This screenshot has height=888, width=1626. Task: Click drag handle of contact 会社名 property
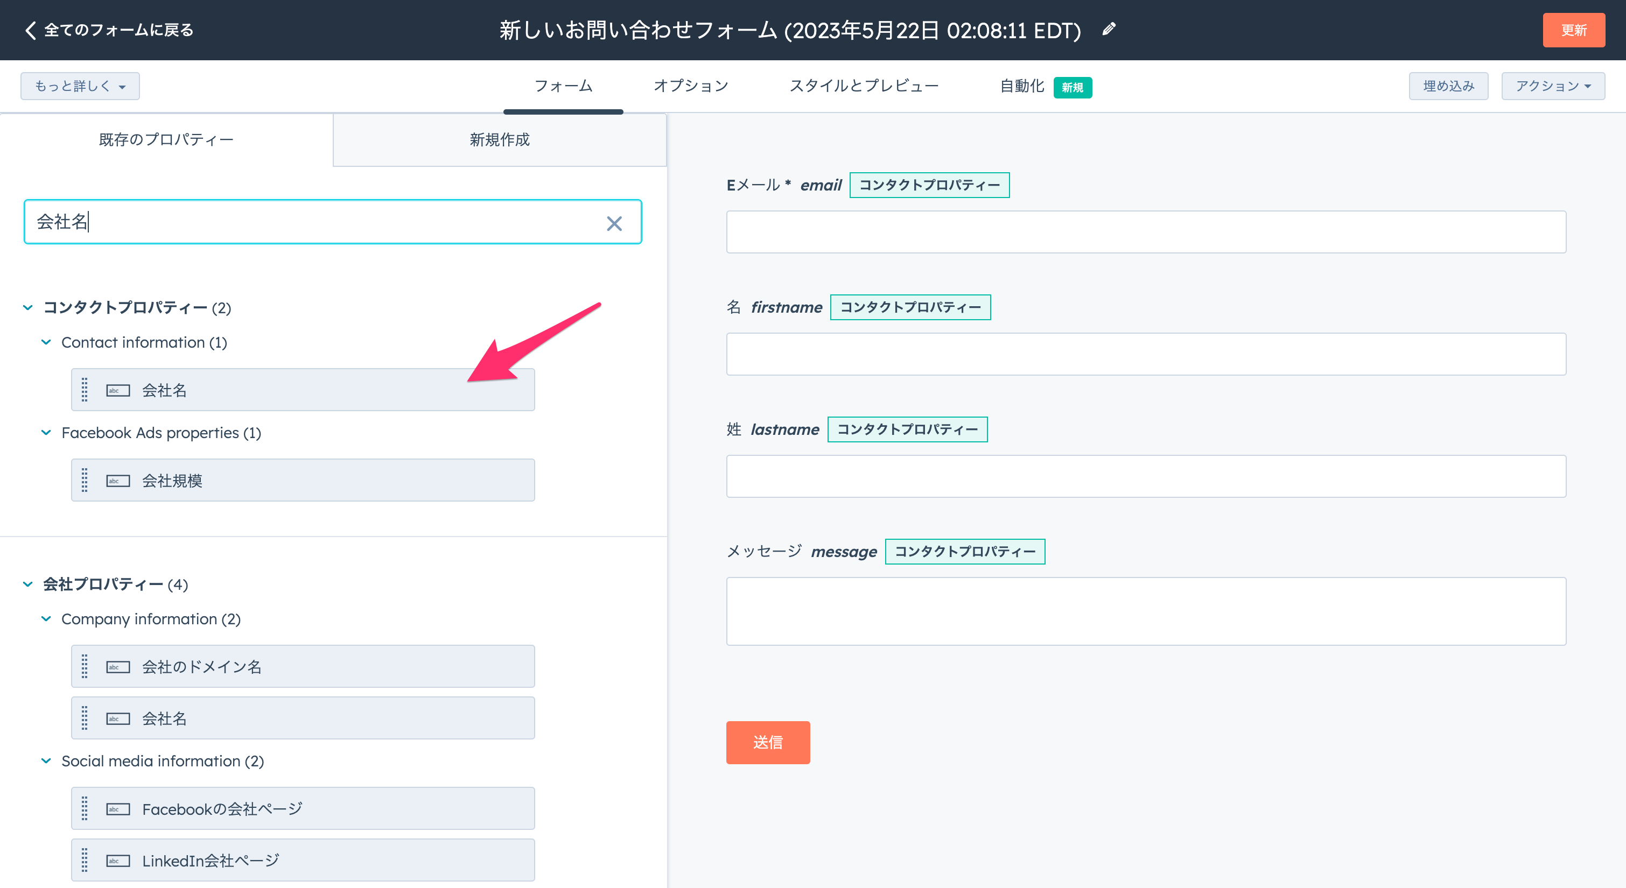(x=85, y=390)
